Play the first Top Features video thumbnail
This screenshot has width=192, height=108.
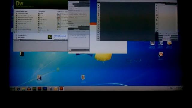tap(59, 14)
